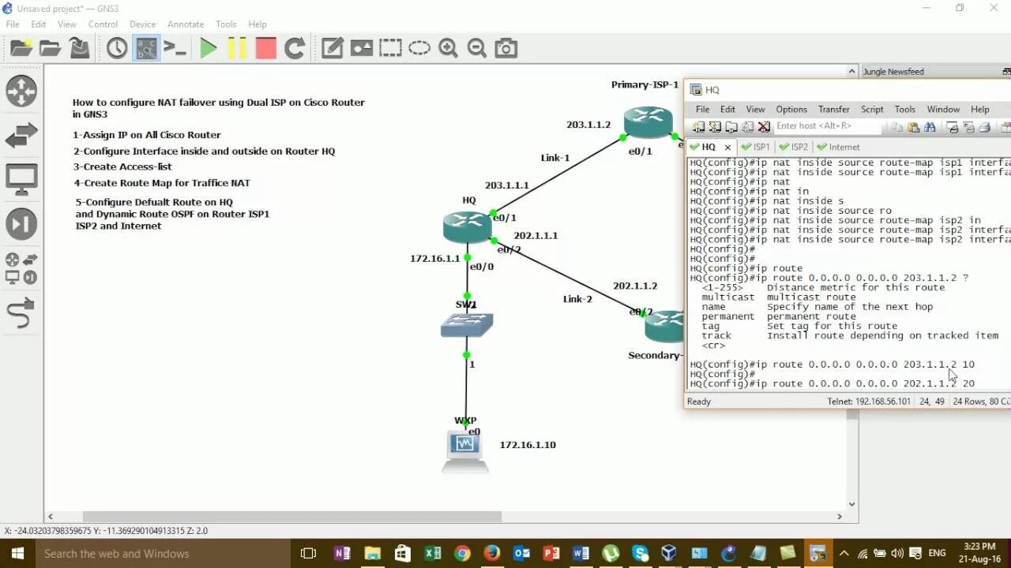The height and width of the screenshot is (568, 1011).
Task: Open SecureCRT Script menu
Action: (x=872, y=110)
